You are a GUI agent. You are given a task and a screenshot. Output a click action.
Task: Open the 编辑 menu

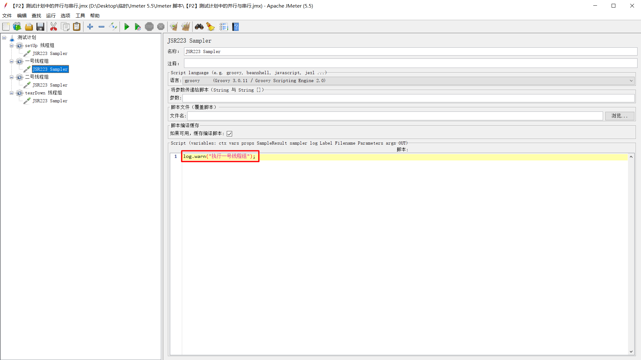22,15
